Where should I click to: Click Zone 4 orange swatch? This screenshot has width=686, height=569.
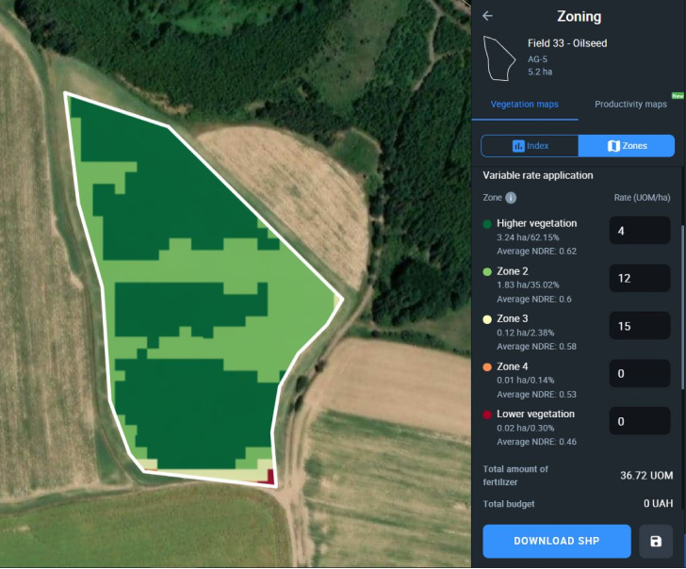click(x=487, y=367)
